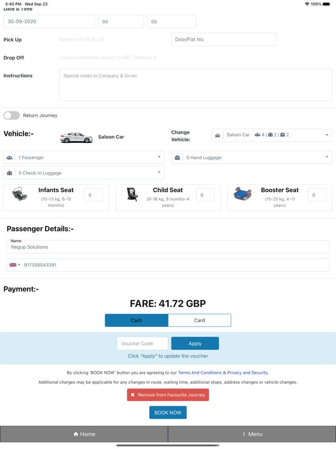Click the Voucher Code field

(143, 343)
